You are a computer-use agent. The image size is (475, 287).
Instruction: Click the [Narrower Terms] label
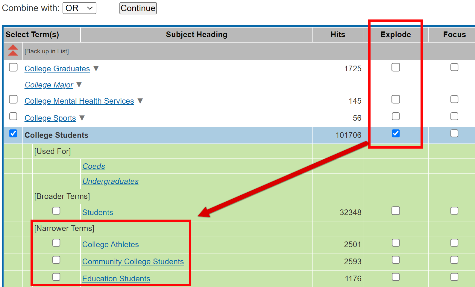coord(64,228)
